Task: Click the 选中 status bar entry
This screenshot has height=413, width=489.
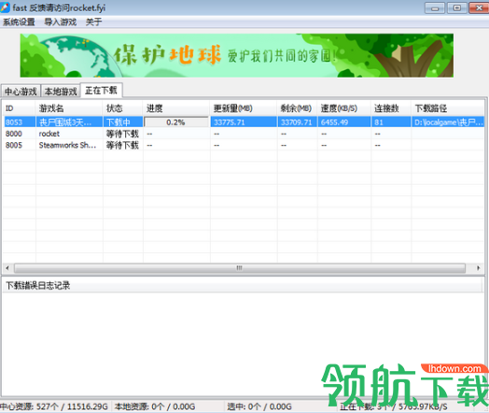Action: [259, 406]
